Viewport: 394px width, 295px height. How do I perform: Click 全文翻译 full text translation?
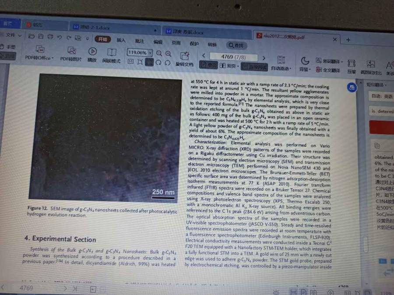328,70
